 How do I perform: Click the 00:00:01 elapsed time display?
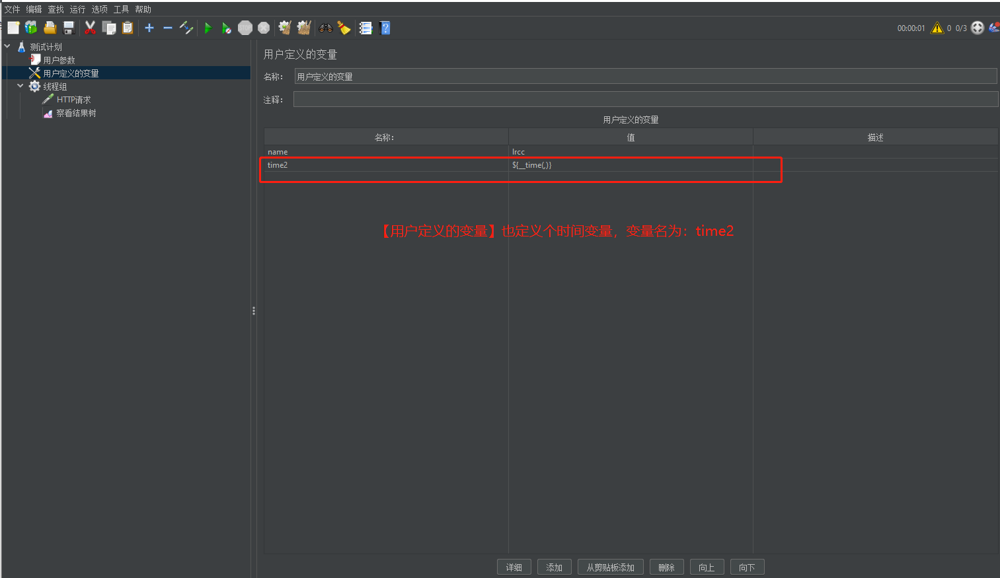click(911, 28)
